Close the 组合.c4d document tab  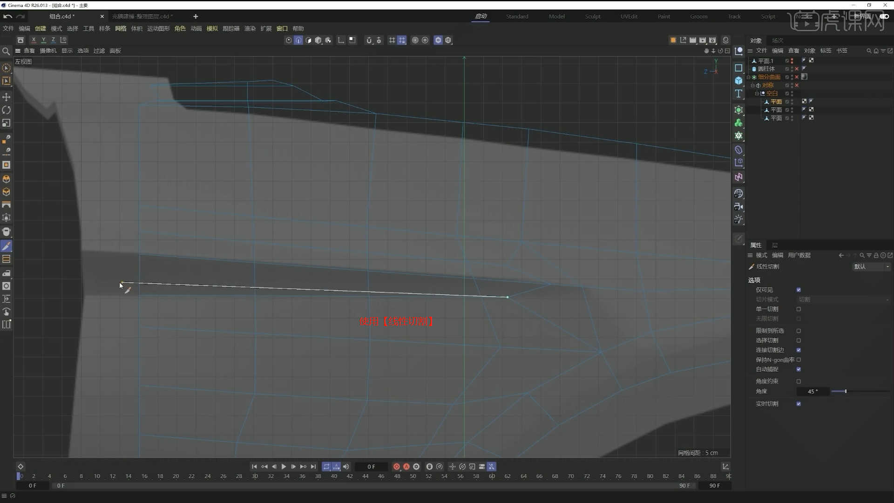point(102,16)
